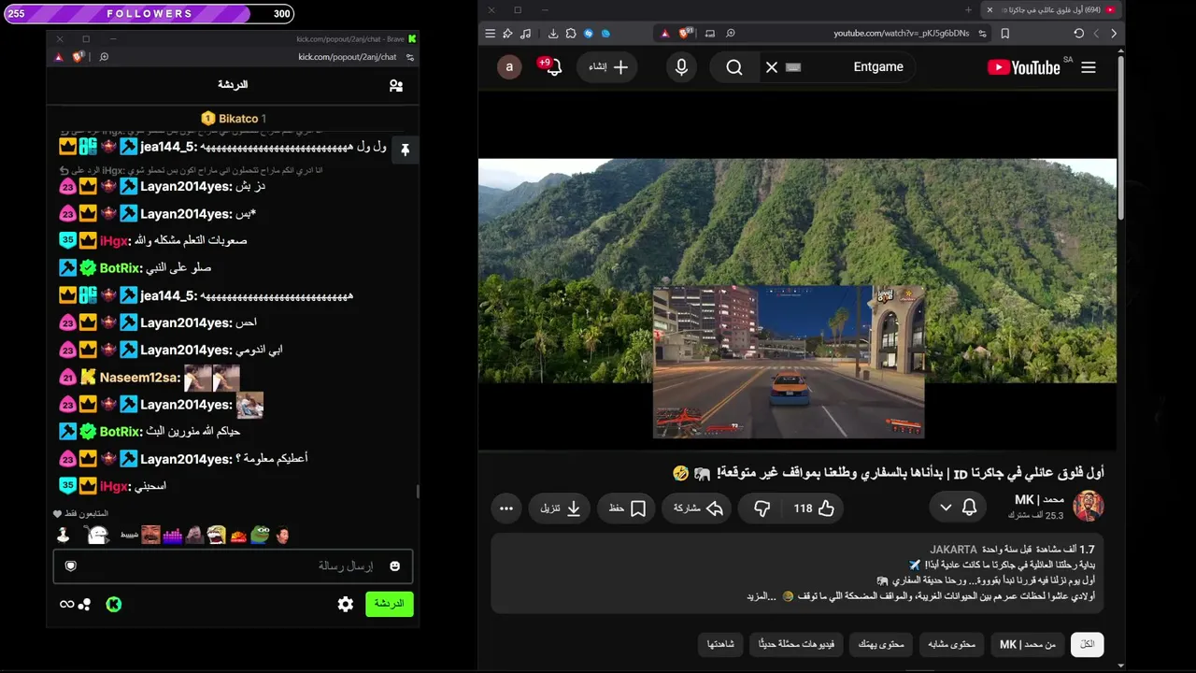
Task: Save the video to a playlist (حفظ)
Action: [627, 508]
